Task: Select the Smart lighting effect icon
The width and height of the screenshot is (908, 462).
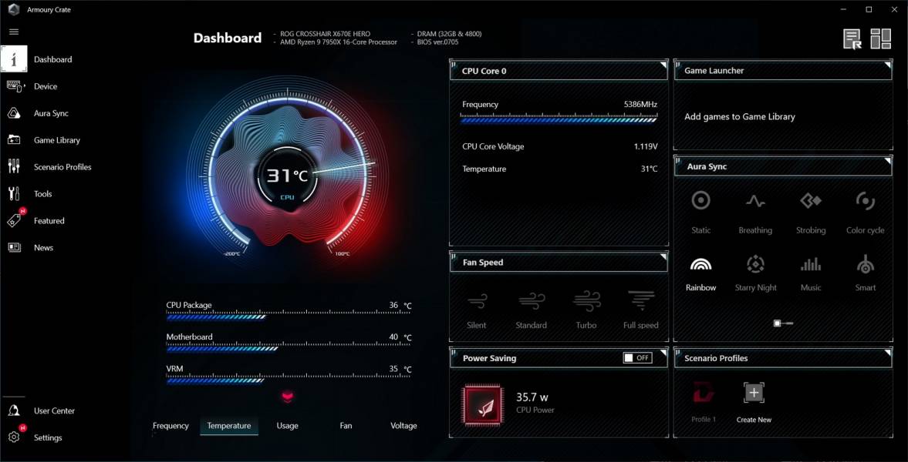Action: tap(865, 264)
